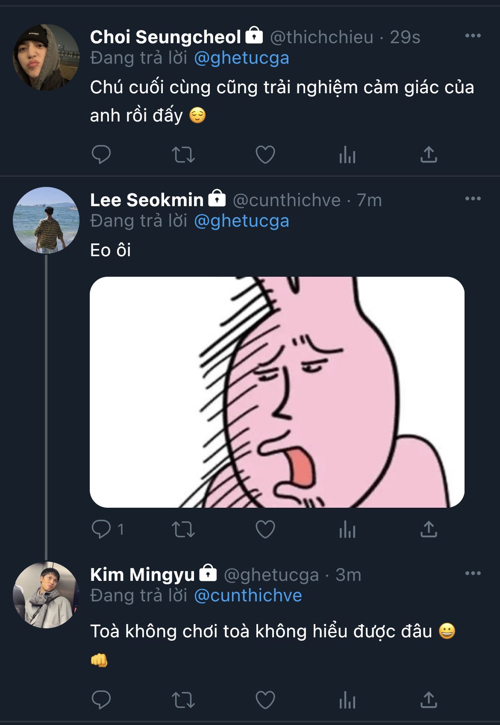
Task: Open the @cunthichve mention link
Action: pyautogui.click(x=248, y=595)
